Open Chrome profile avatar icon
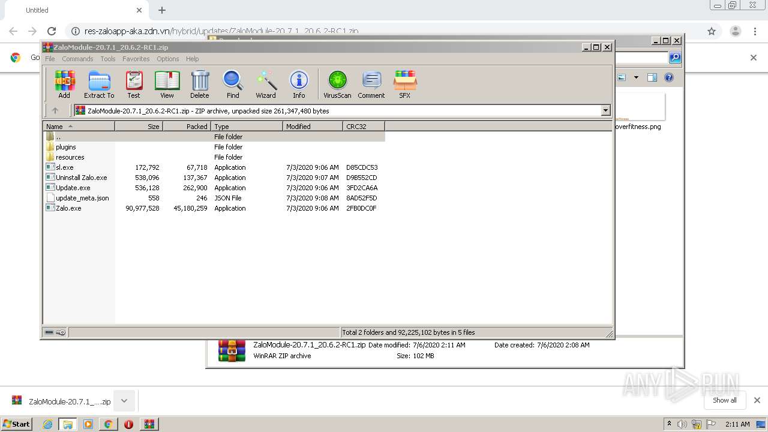This screenshot has width=768, height=432. coord(735,31)
